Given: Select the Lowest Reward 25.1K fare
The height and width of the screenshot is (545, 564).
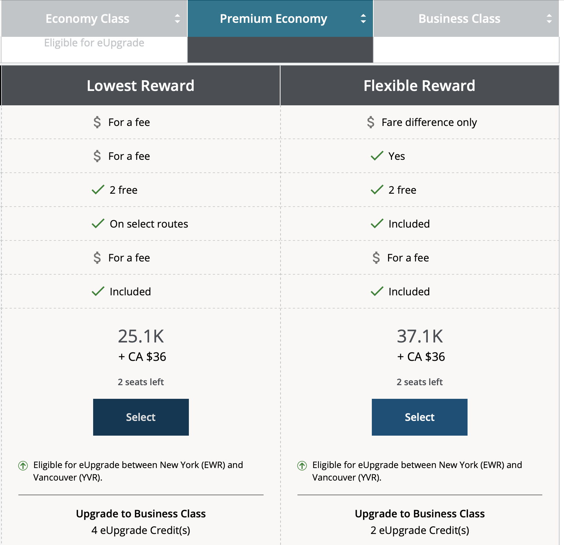Looking at the screenshot, I should (141, 417).
